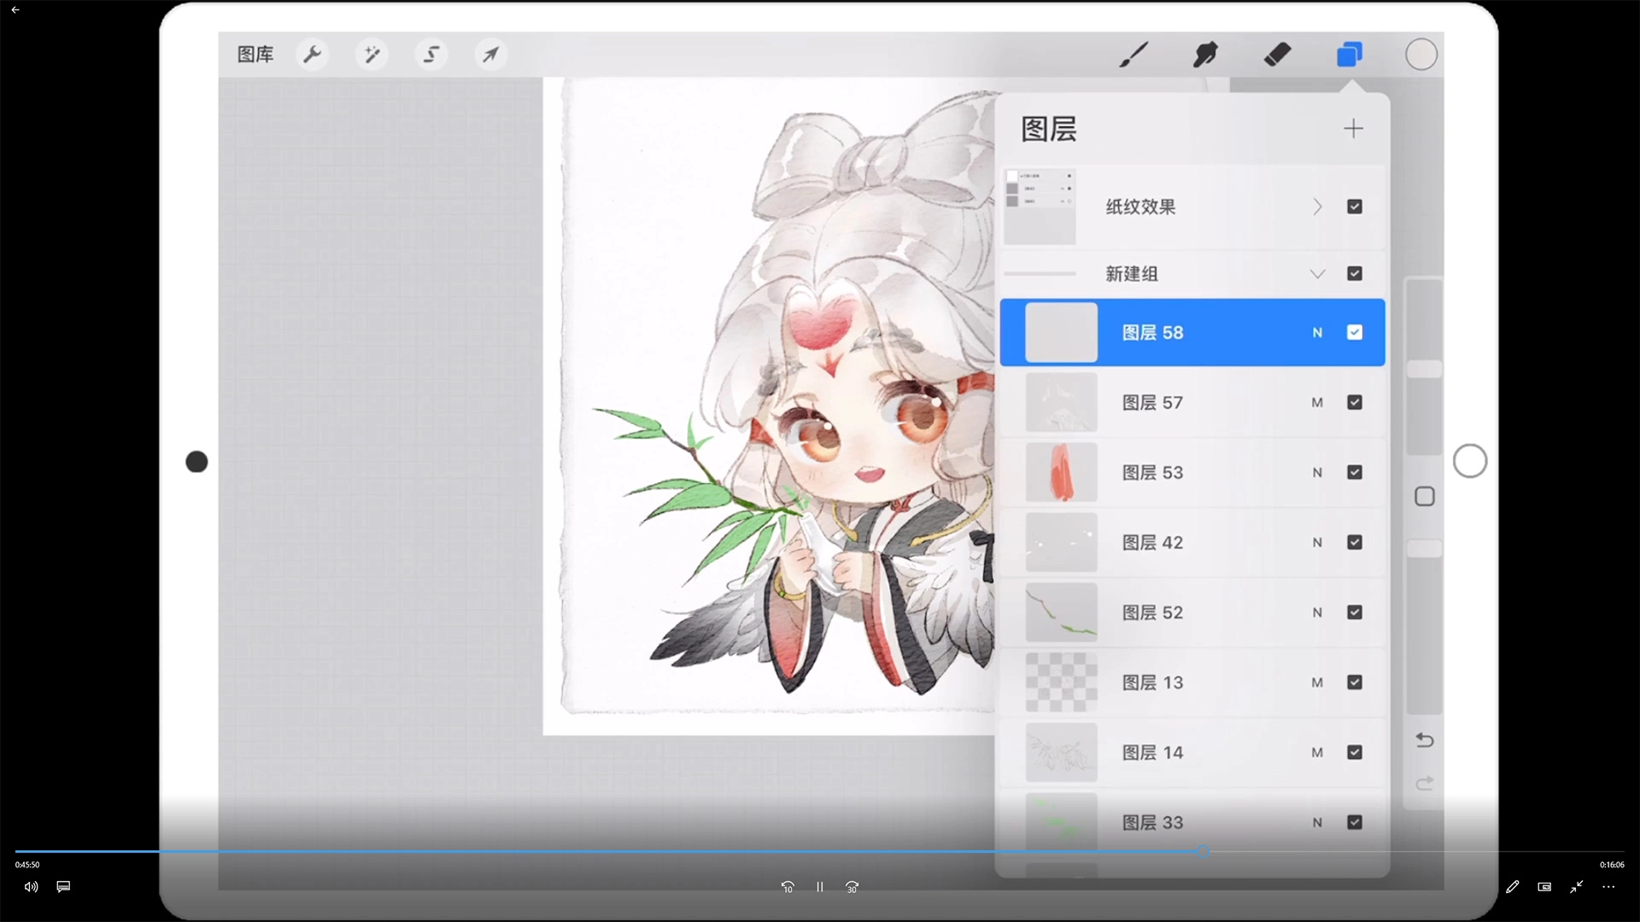Open blend mode N of 图层 58

(x=1317, y=333)
